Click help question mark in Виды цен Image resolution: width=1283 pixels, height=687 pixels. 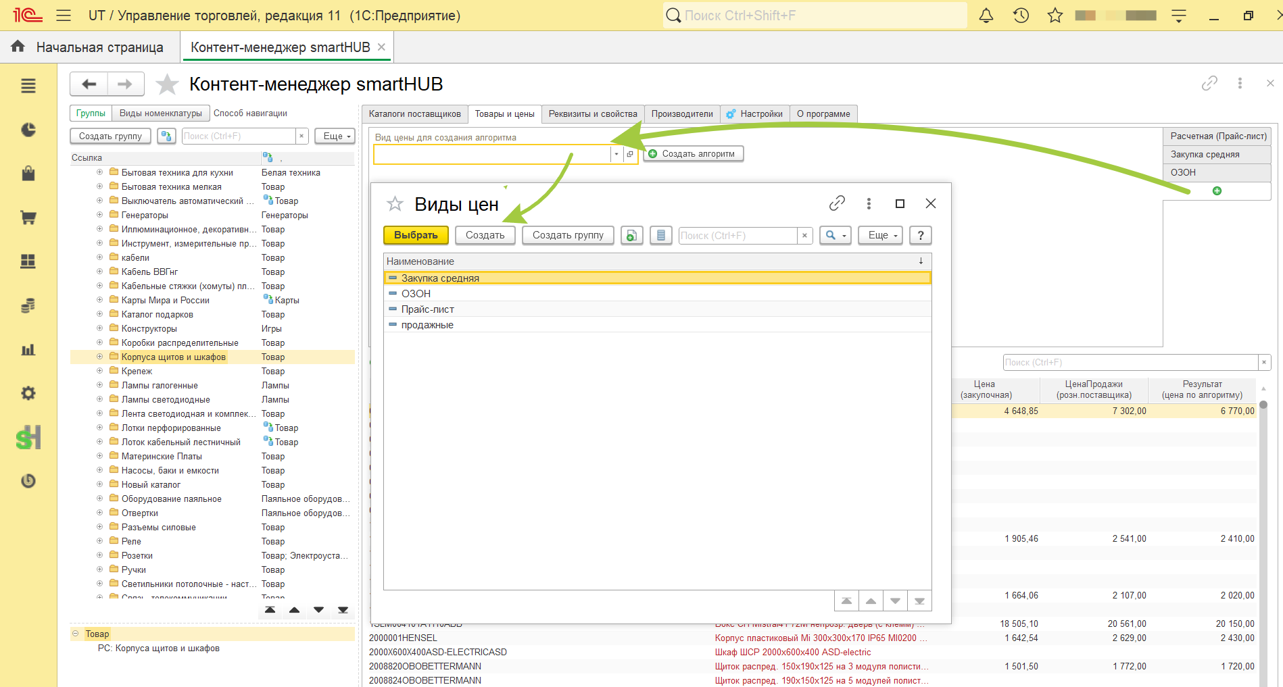(x=920, y=235)
